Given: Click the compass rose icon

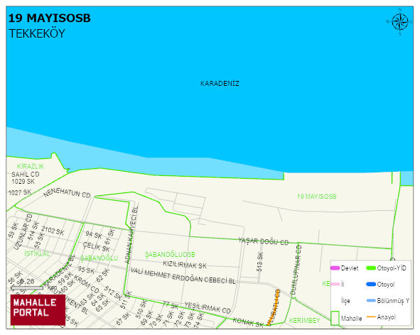Looking at the screenshot, I should click(400, 22).
